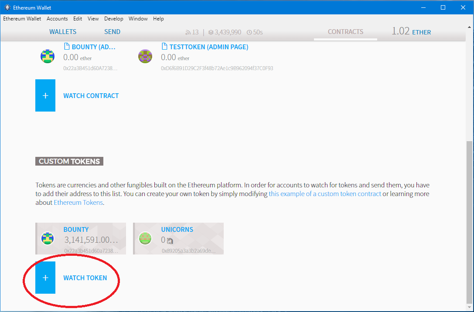Viewport: 474px width, 312px height.
Task: Click the document icon next to BOUNTY (AD...
Action: (x=67, y=47)
